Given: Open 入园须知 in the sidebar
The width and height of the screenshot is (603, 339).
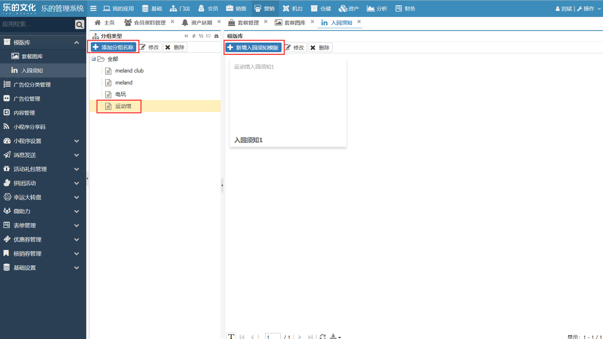Looking at the screenshot, I should pos(43,70).
